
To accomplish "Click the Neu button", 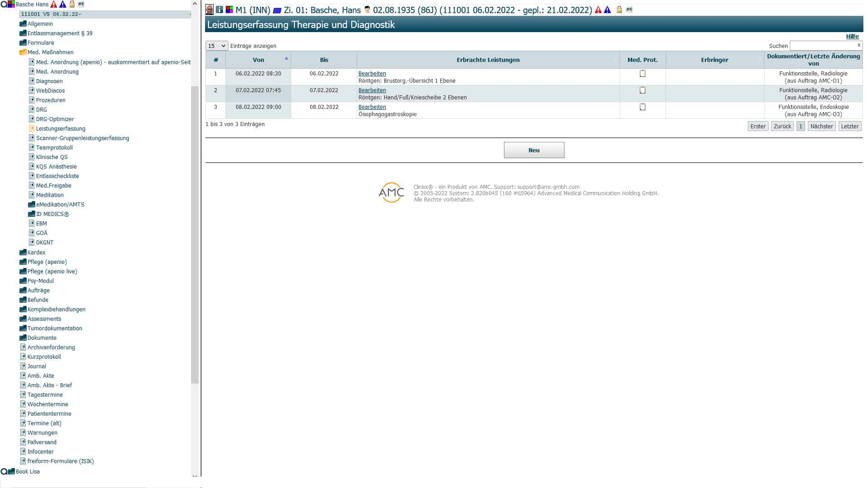I will pos(534,150).
